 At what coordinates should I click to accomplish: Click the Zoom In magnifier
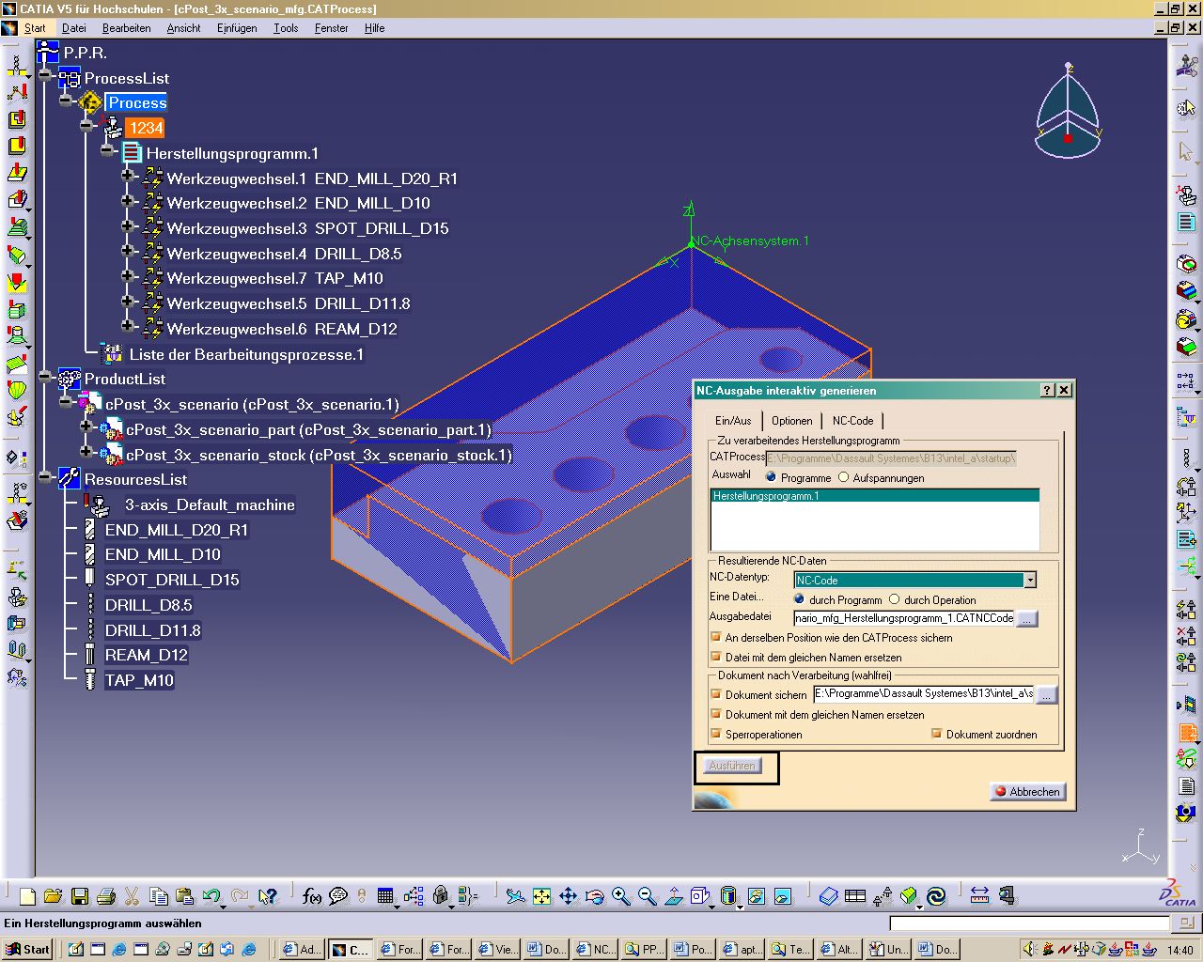621,896
